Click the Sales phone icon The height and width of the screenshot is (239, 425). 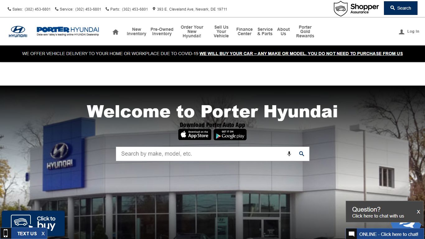click(x=9, y=9)
